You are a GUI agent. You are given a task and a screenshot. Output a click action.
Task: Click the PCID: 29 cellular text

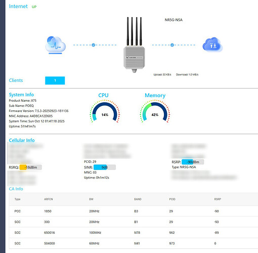[90, 161]
